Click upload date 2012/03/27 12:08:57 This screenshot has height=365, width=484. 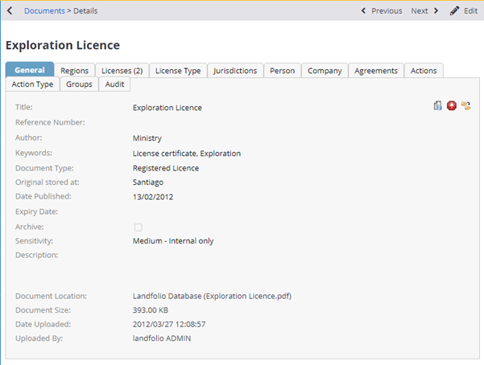point(169,324)
